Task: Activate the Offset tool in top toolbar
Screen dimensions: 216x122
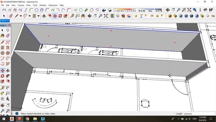Action: point(50,16)
